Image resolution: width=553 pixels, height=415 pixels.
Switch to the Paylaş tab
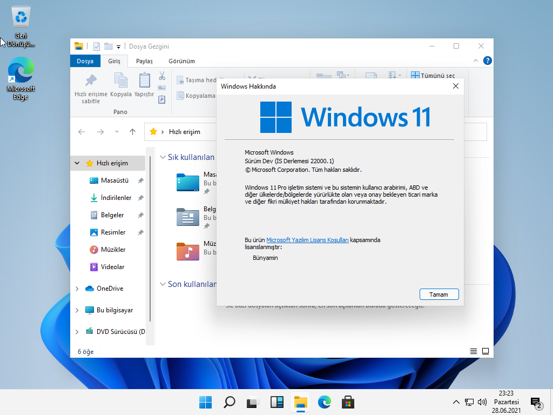(144, 61)
